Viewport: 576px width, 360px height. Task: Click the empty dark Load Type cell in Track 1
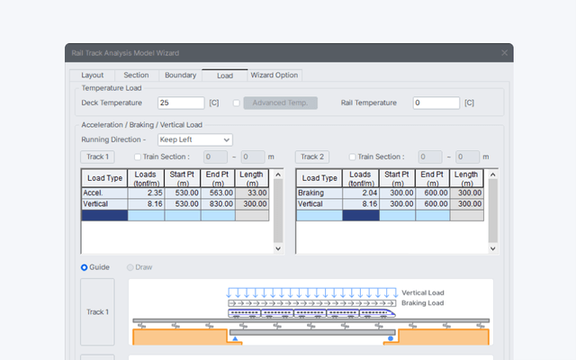[104, 215]
